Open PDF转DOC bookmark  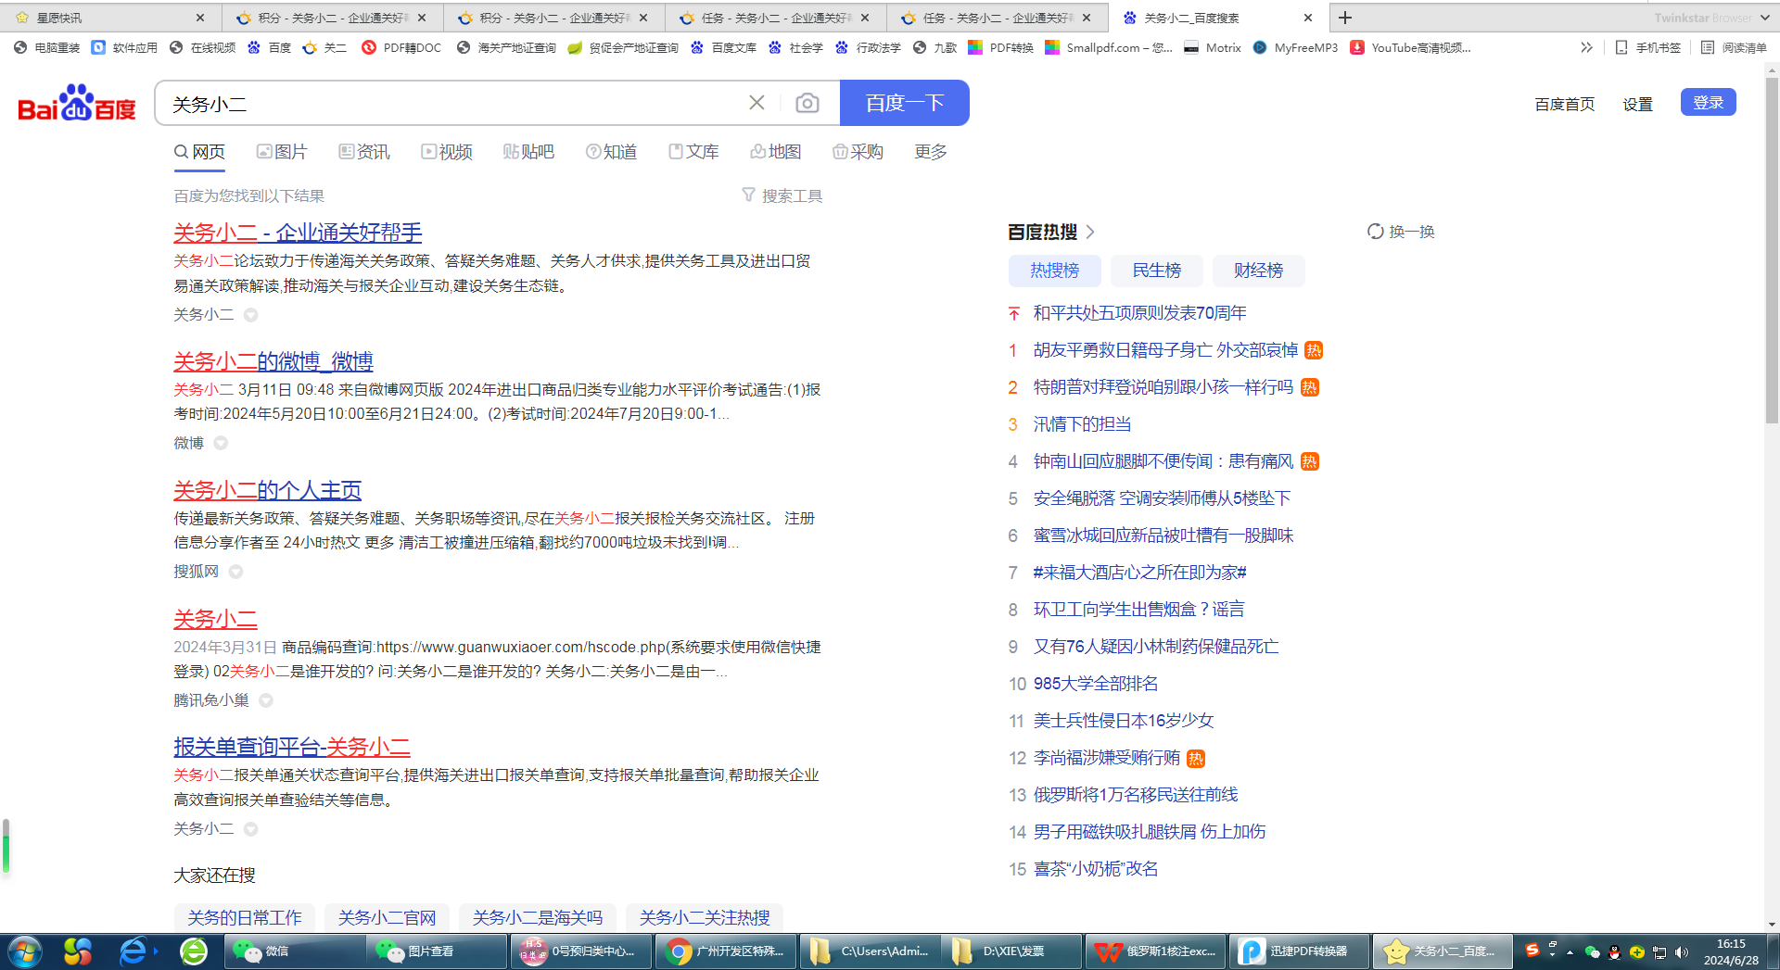coord(401,47)
